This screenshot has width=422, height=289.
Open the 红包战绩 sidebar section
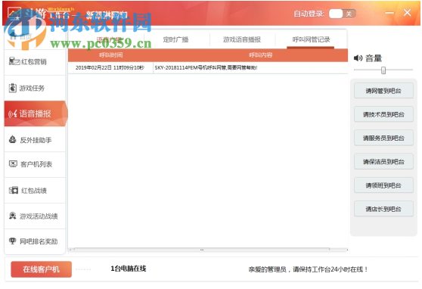35,191
